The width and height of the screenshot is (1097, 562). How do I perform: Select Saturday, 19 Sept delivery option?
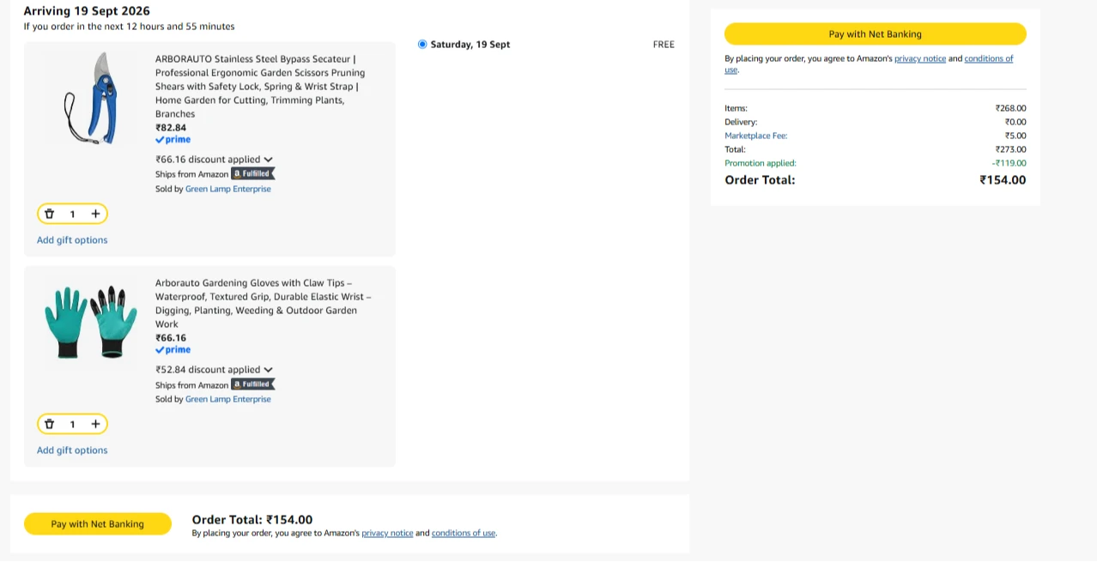pyautogui.click(x=422, y=45)
